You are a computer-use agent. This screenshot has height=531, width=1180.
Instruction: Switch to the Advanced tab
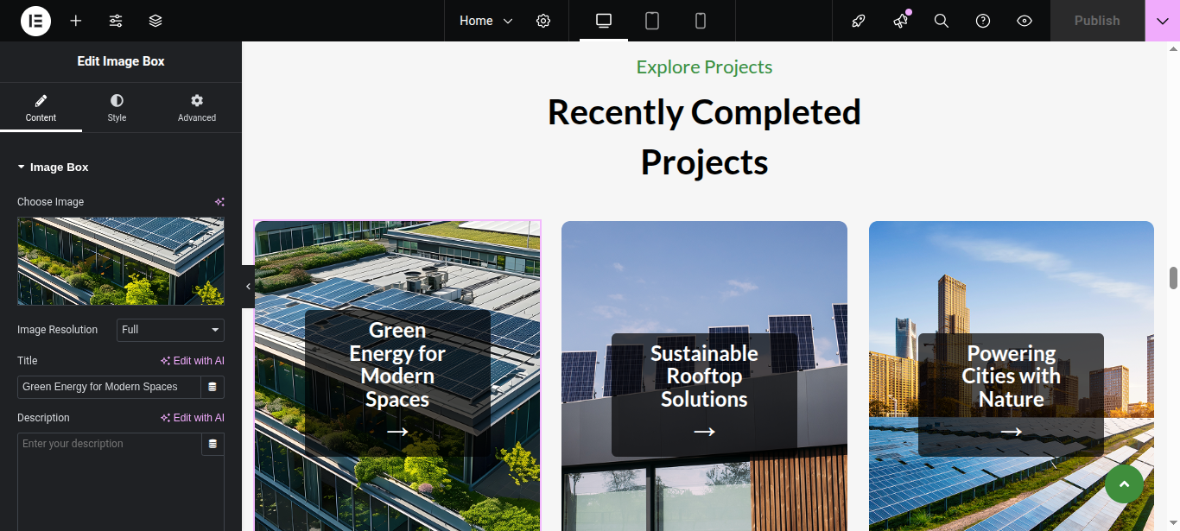click(x=197, y=108)
